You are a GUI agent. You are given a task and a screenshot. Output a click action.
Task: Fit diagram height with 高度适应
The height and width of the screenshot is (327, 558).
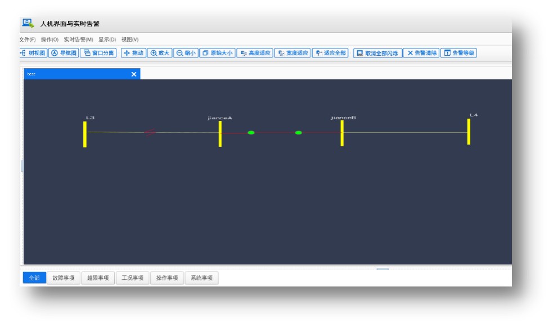(x=255, y=53)
